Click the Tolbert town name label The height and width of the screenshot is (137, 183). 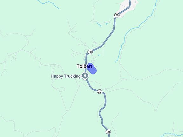(x=85, y=66)
